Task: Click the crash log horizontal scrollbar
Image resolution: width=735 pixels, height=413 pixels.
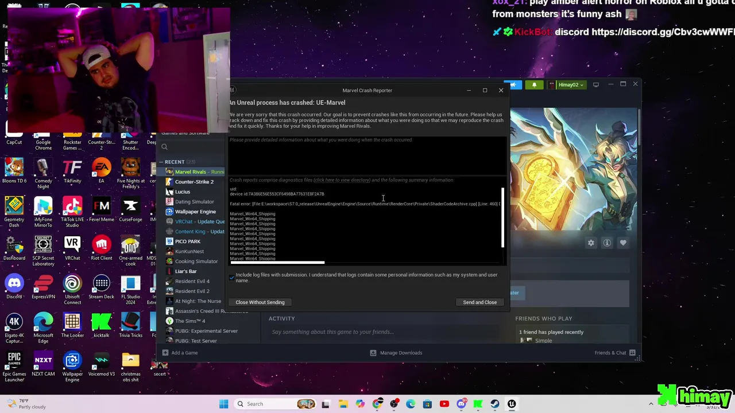Action: (277, 263)
